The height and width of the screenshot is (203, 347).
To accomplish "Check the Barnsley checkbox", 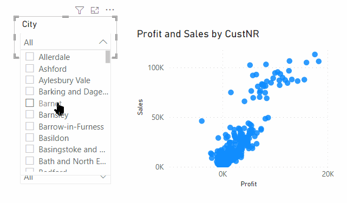I will (30, 114).
